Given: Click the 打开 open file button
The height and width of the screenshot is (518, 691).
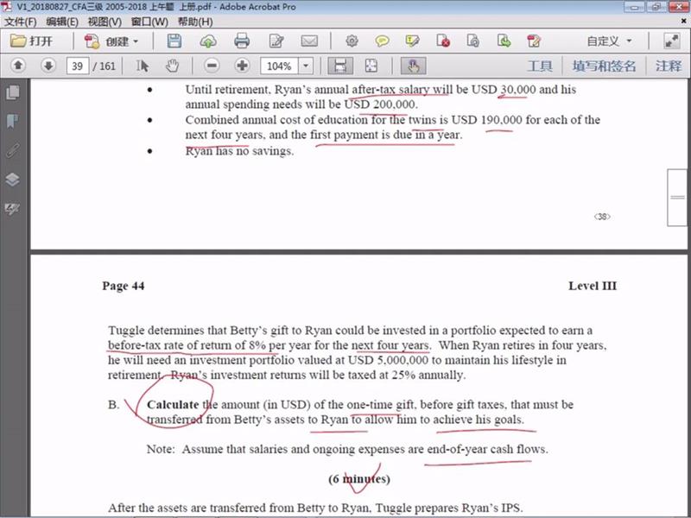Looking at the screenshot, I should pyautogui.click(x=32, y=41).
